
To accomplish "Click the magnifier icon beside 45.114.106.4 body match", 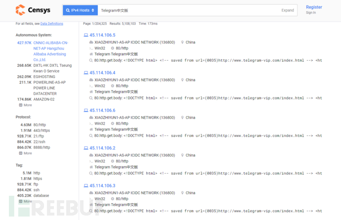I will [x=91, y=98].
